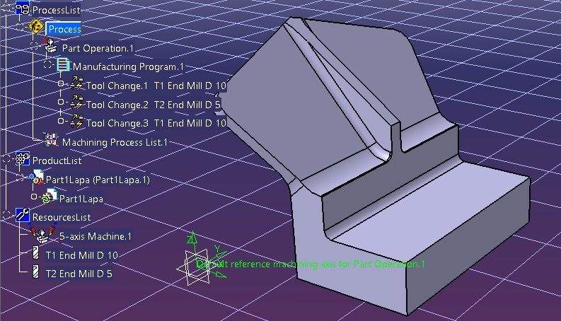Expand the Tool Change.1 node
The image size is (561, 321).
[x=62, y=84]
